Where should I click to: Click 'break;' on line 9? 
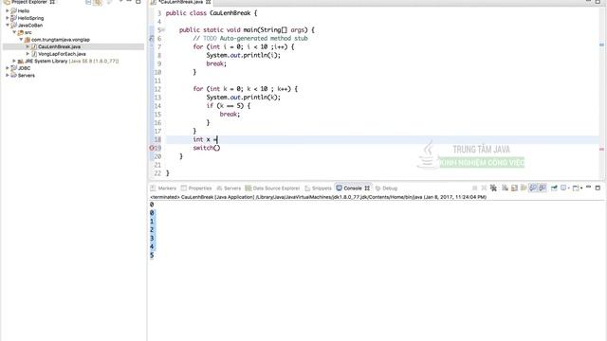(x=216, y=63)
